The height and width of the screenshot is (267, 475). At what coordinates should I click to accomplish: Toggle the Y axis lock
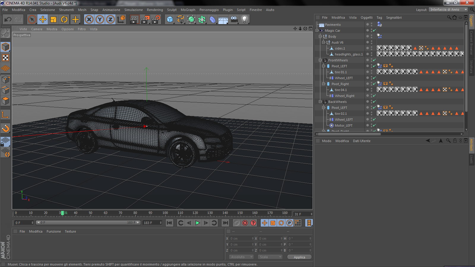coord(100,20)
